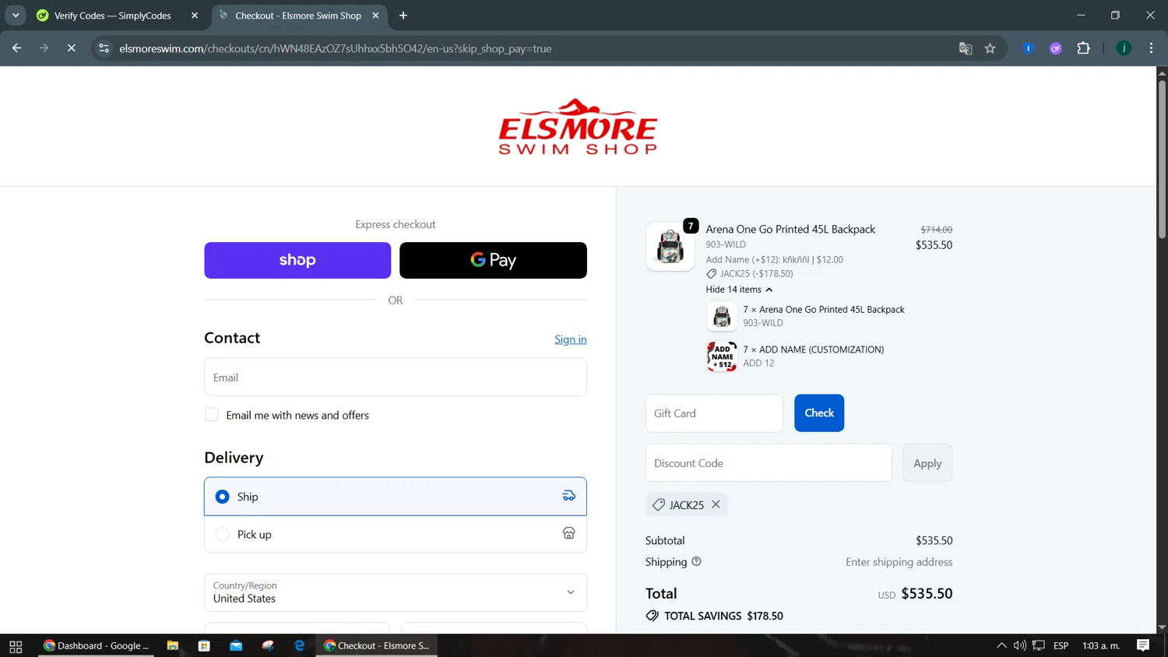
Task: Focus the Email input field
Action: (x=396, y=378)
